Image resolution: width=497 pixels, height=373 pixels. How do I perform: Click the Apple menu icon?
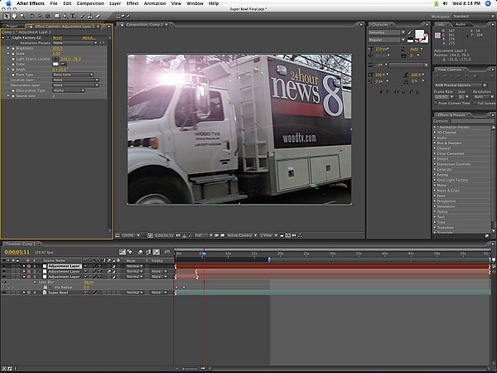[x=7, y=4]
